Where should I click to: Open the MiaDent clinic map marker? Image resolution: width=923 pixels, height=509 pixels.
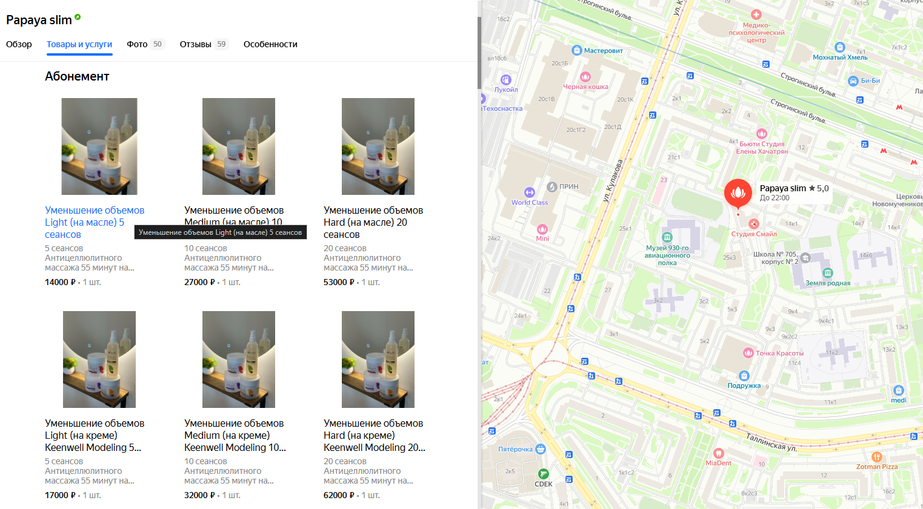pos(718,453)
